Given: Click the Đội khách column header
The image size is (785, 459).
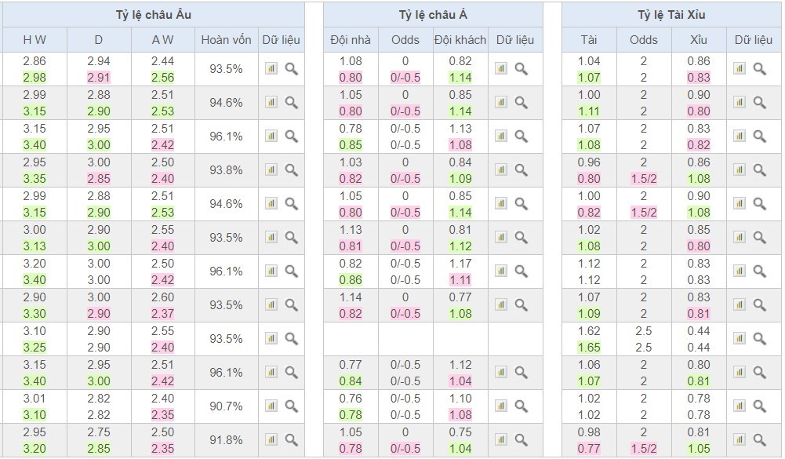Looking at the screenshot, I should (460, 40).
